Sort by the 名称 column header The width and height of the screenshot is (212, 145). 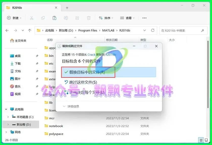coord(50,40)
